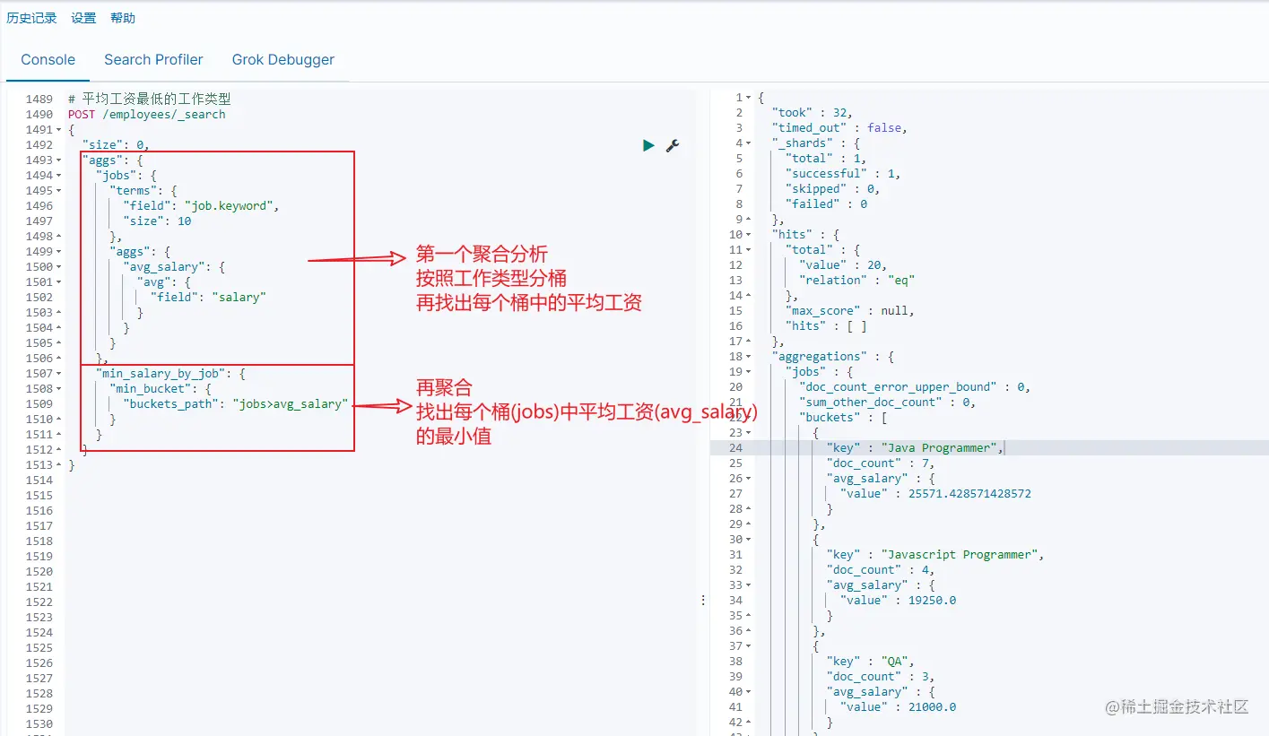This screenshot has height=736, width=1269.
Task: Switch to the Search Profiler tab
Action: click(x=153, y=60)
